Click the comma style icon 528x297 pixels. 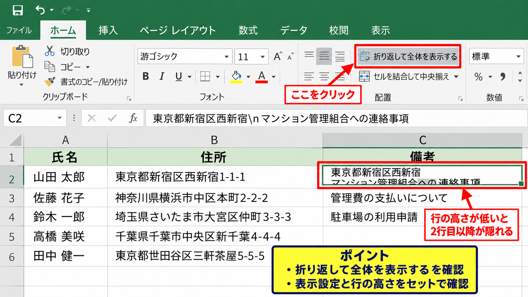pyautogui.click(x=503, y=76)
